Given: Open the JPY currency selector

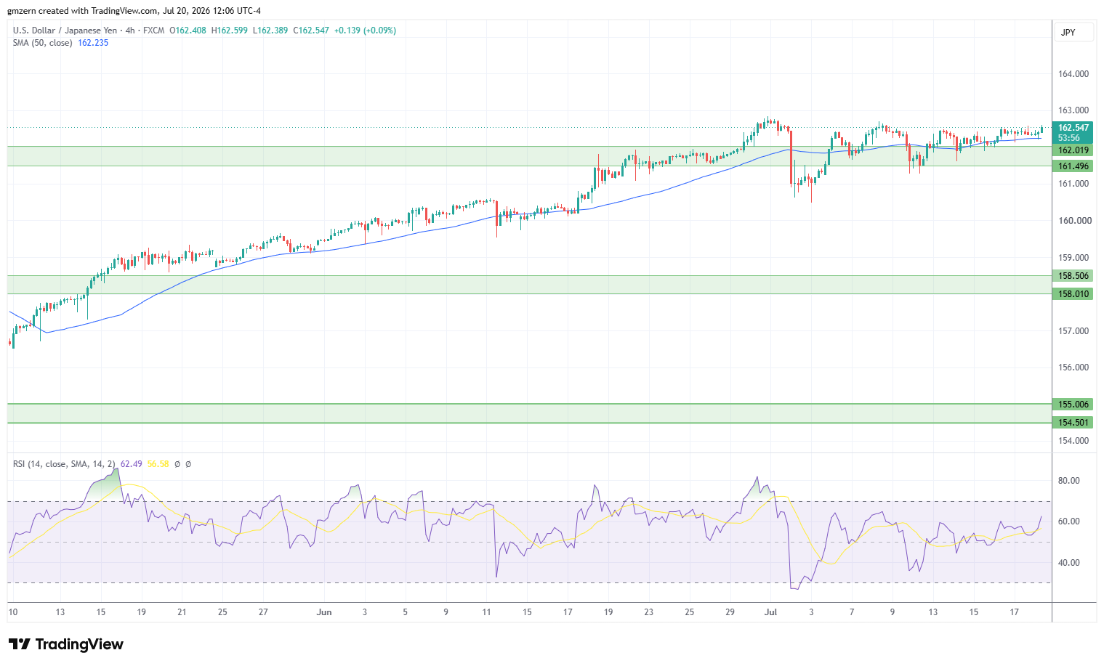Looking at the screenshot, I should (x=1073, y=33).
